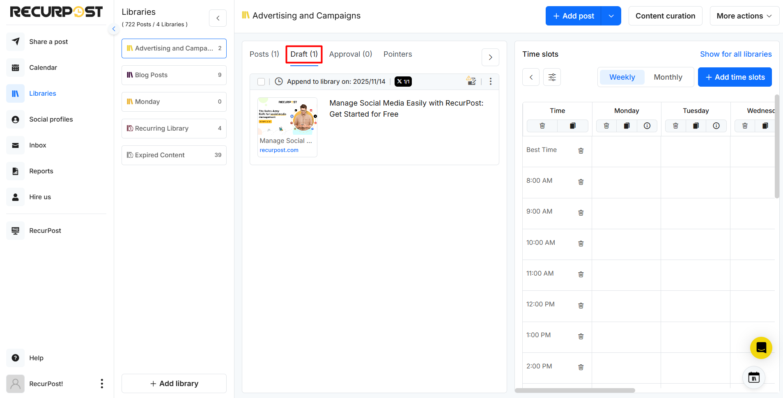
Task: Switch to the Draft (1) tab
Action: pos(304,54)
